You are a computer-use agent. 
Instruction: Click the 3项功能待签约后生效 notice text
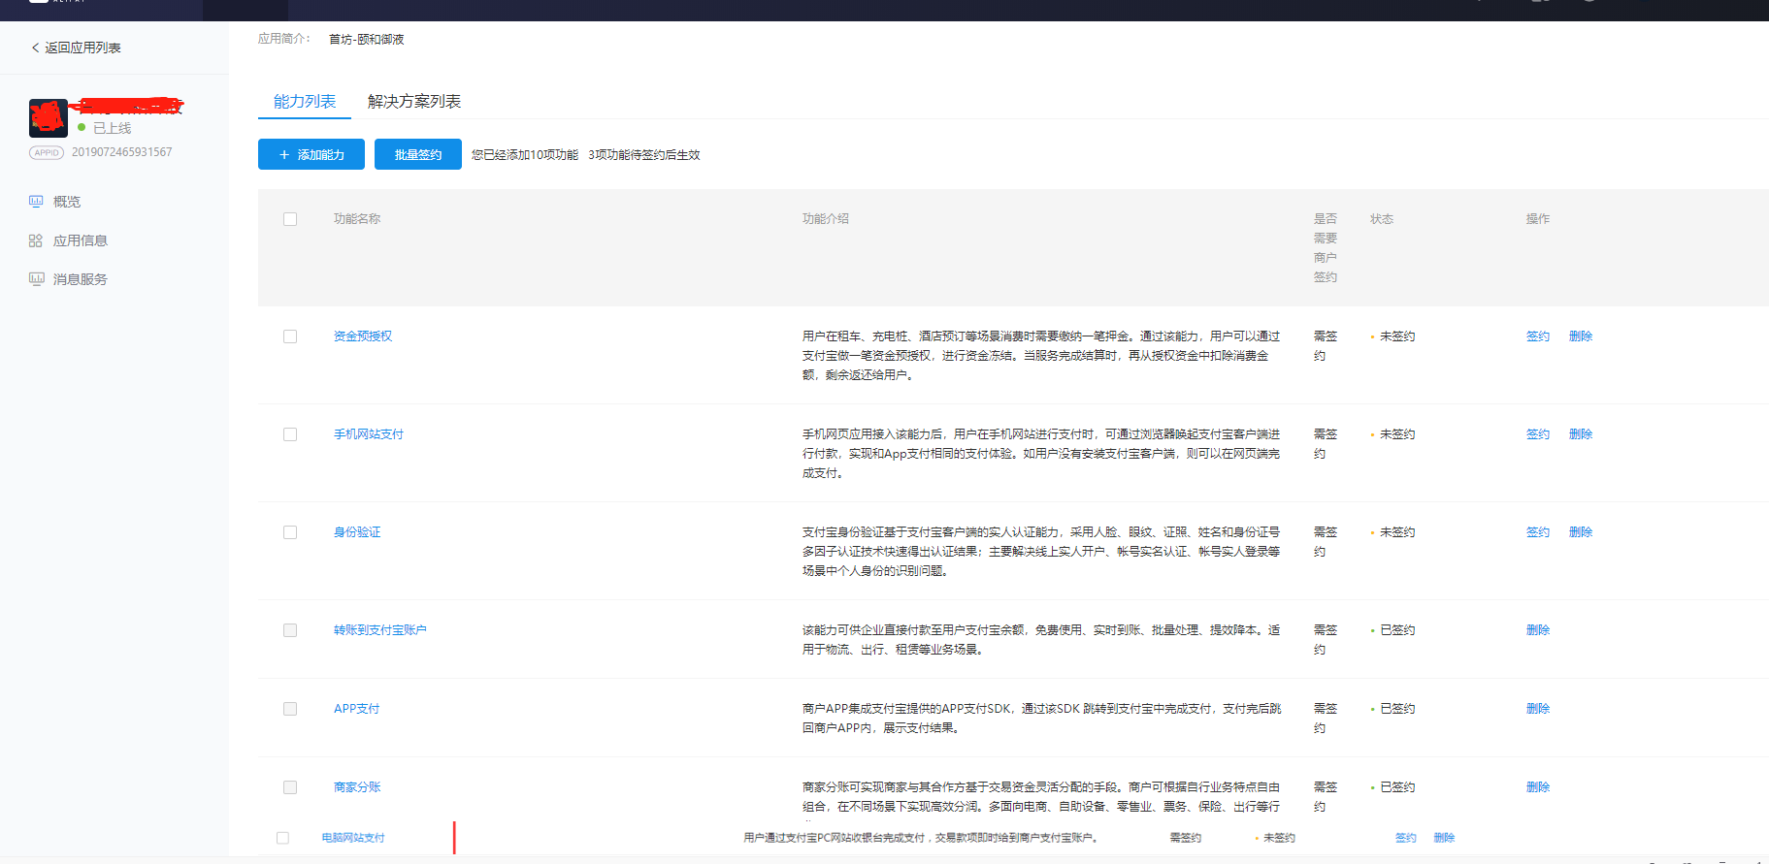point(644,155)
